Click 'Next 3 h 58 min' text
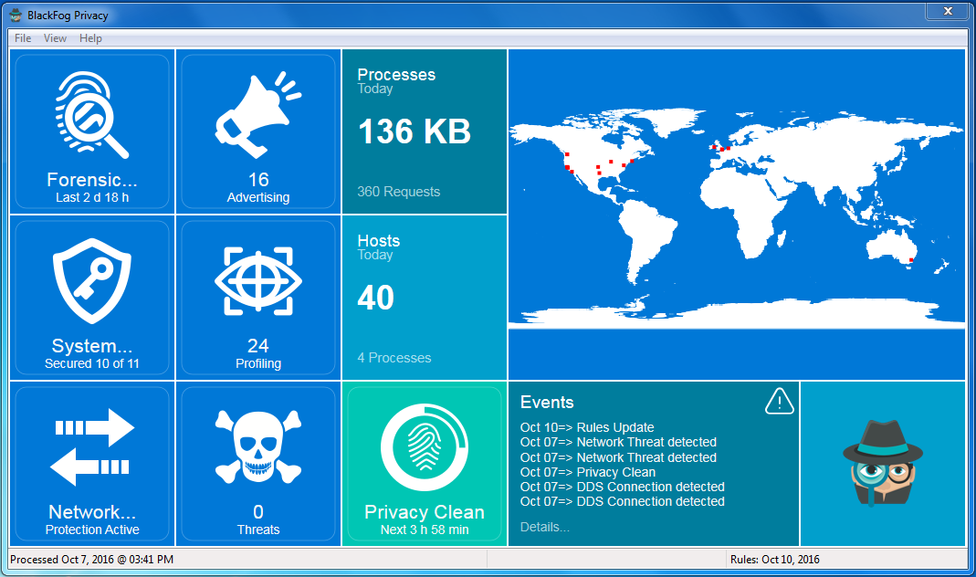 click(425, 530)
